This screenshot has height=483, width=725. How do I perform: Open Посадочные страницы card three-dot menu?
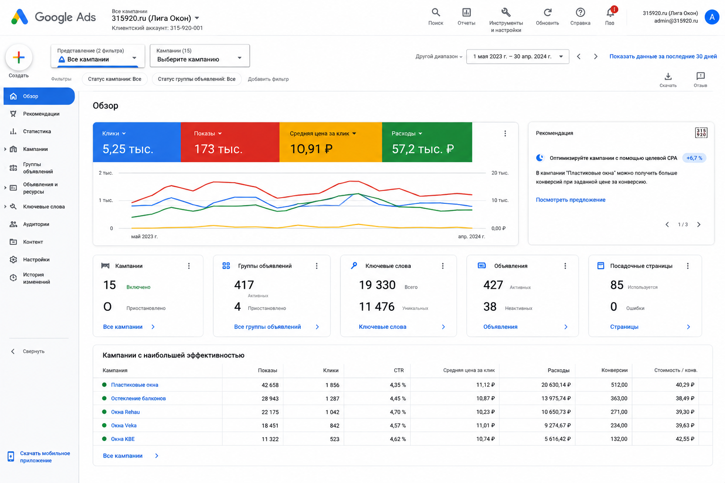[x=688, y=266]
